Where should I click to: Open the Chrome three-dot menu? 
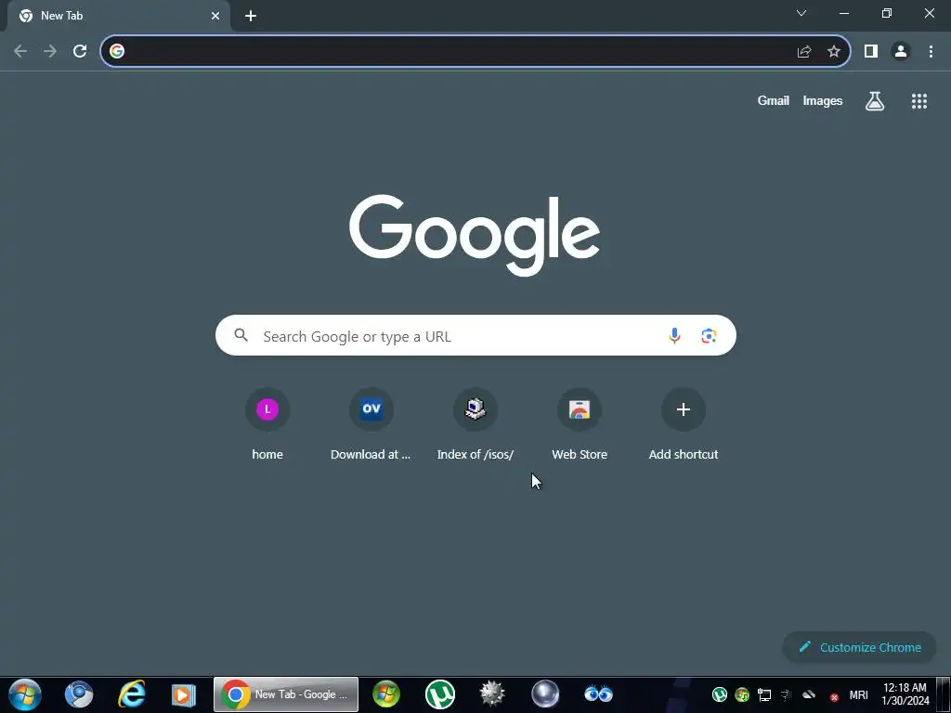point(931,51)
